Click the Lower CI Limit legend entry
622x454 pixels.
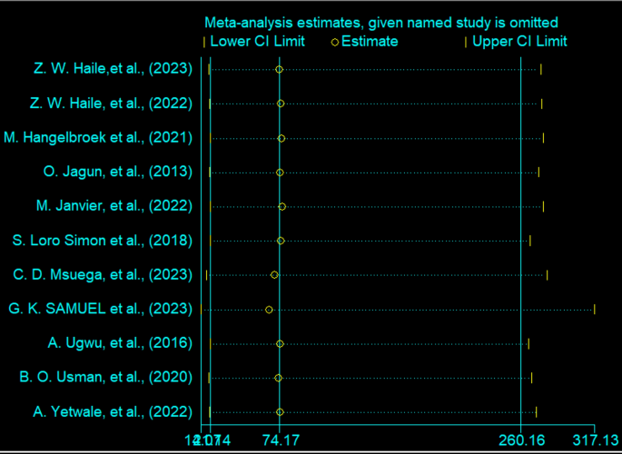(254, 42)
